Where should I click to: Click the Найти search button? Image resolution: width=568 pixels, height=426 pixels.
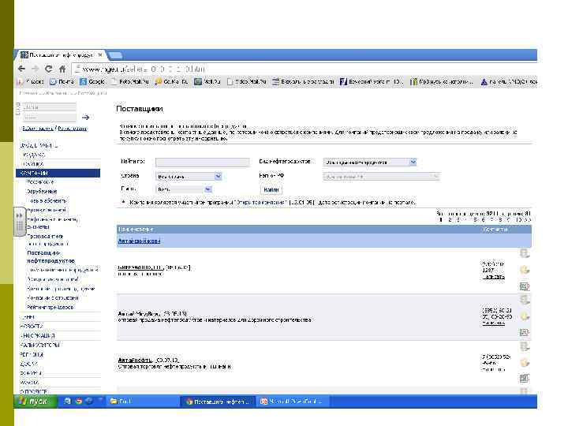click(271, 189)
